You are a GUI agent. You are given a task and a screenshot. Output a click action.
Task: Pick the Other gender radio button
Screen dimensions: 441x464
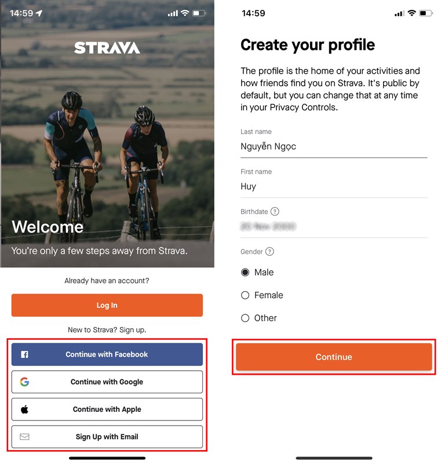245,318
